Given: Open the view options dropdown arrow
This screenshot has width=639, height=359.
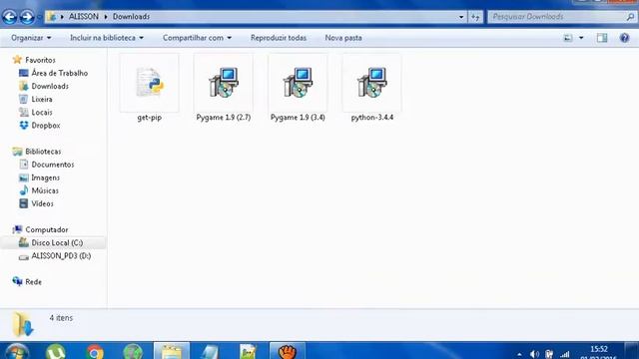Looking at the screenshot, I should coord(581,38).
